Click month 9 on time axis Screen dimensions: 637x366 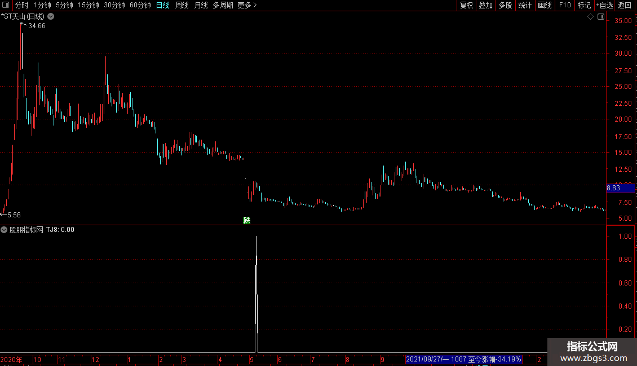[x=382, y=359]
